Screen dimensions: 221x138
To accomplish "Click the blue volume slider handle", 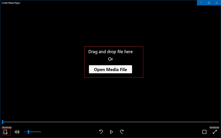I will (x=28, y=132).
